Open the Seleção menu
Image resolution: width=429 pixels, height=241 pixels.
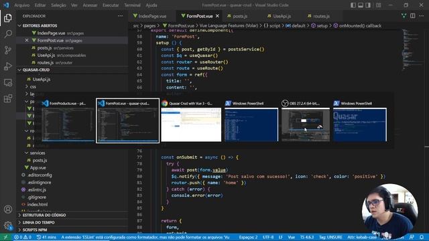tap(58, 5)
